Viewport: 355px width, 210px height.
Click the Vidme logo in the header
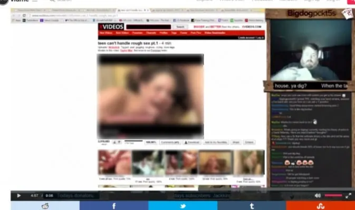pyautogui.click(x=14, y=1)
